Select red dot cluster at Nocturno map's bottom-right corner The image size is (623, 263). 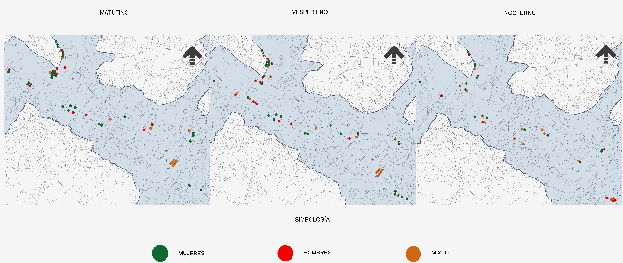[x=612, y=200]
